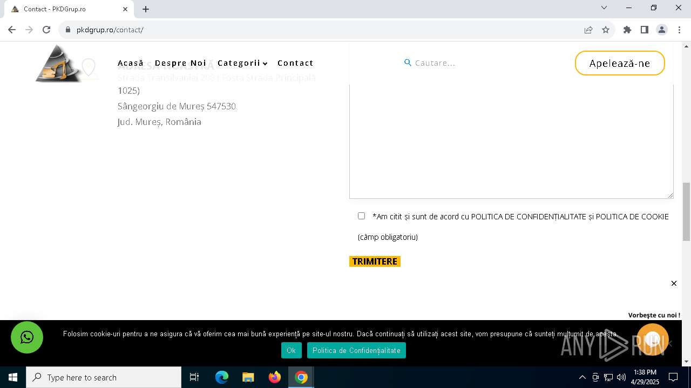
Task: Click the scrollbar down arrow
Action: point(686,362)
